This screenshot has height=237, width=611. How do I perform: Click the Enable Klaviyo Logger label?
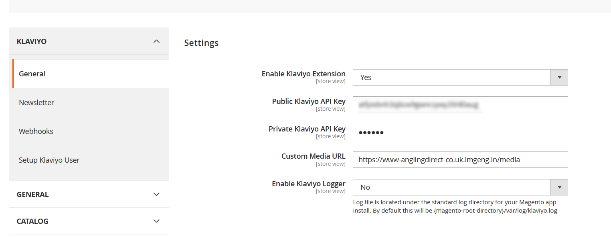309,183
